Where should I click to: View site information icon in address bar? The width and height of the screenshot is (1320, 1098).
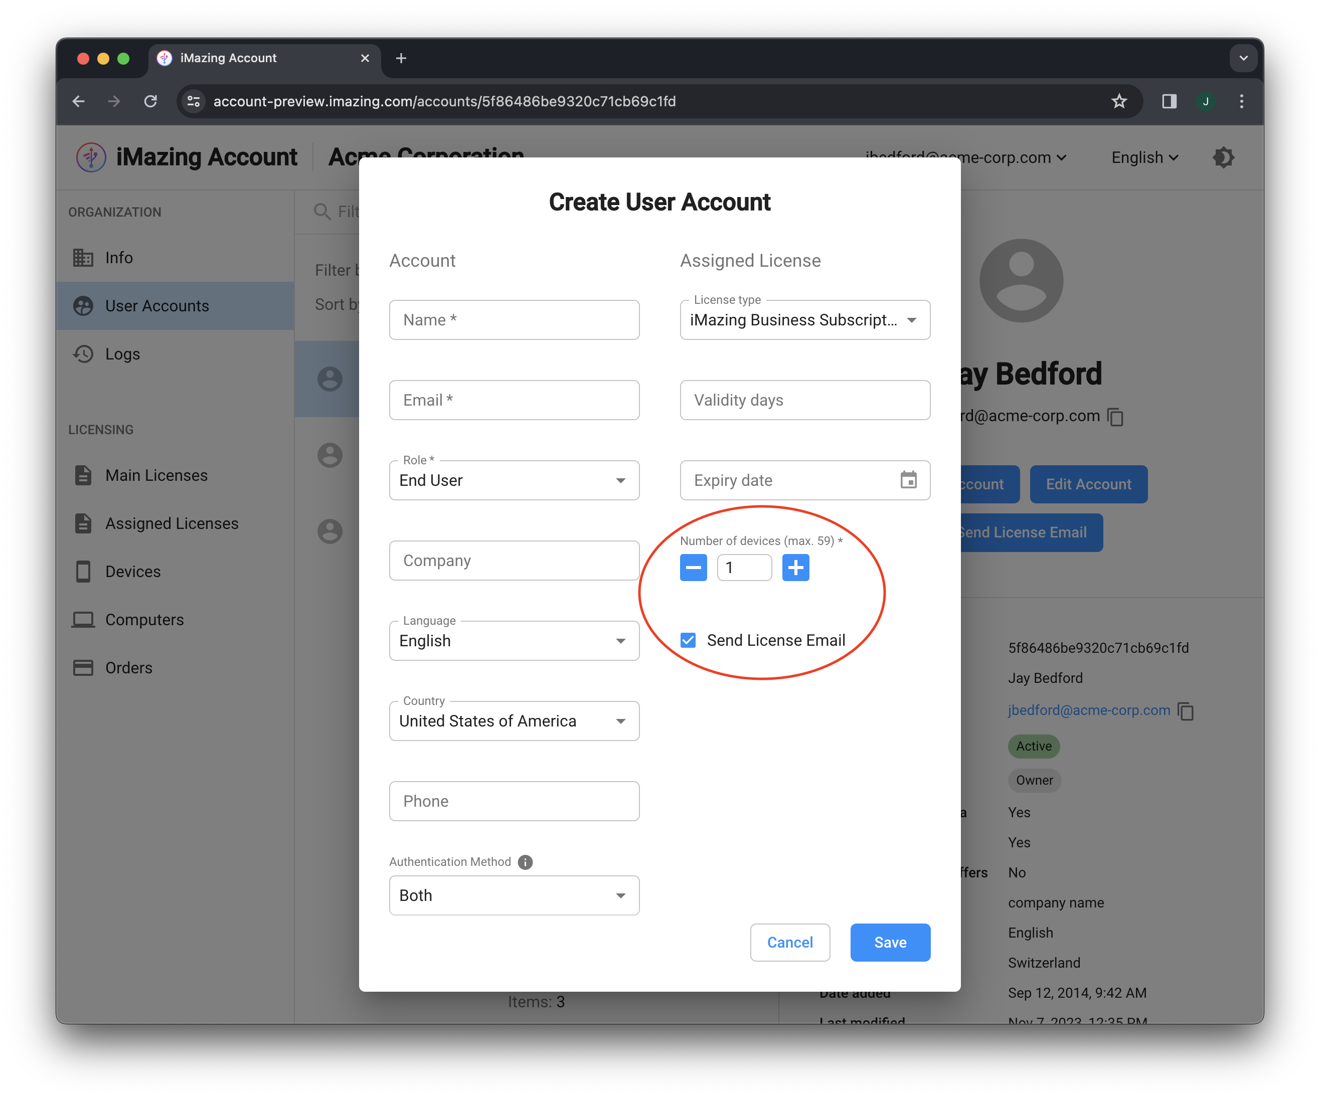(x=194, y=101)
